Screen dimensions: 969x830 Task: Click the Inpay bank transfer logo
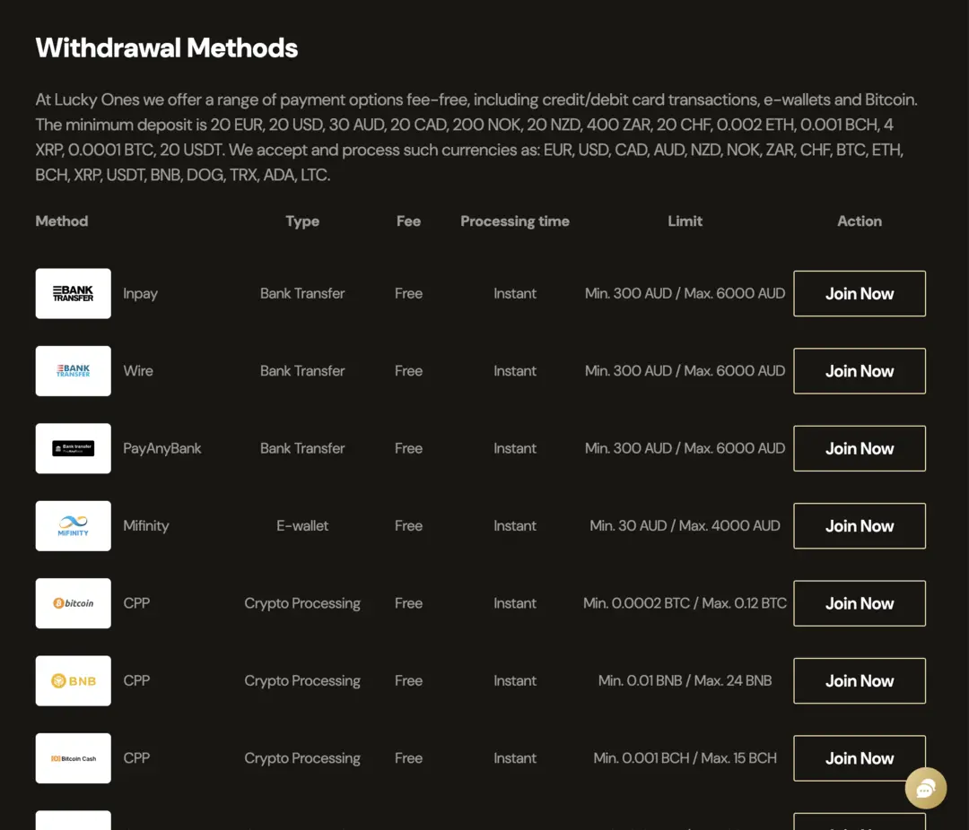click(73, 293)
